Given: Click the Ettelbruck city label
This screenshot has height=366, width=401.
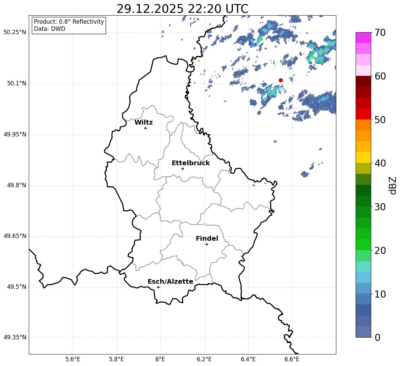Looking at the screenshot, I should point(191,163).
